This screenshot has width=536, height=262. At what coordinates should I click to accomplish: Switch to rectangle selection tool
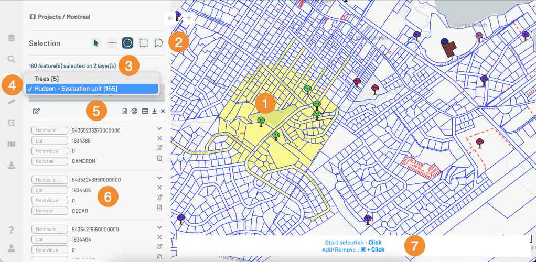(x=143, y=43)
